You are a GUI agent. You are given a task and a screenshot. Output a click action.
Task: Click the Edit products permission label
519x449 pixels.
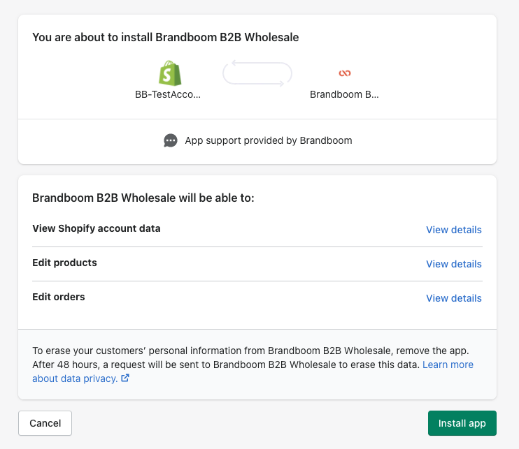pos(64,263)
